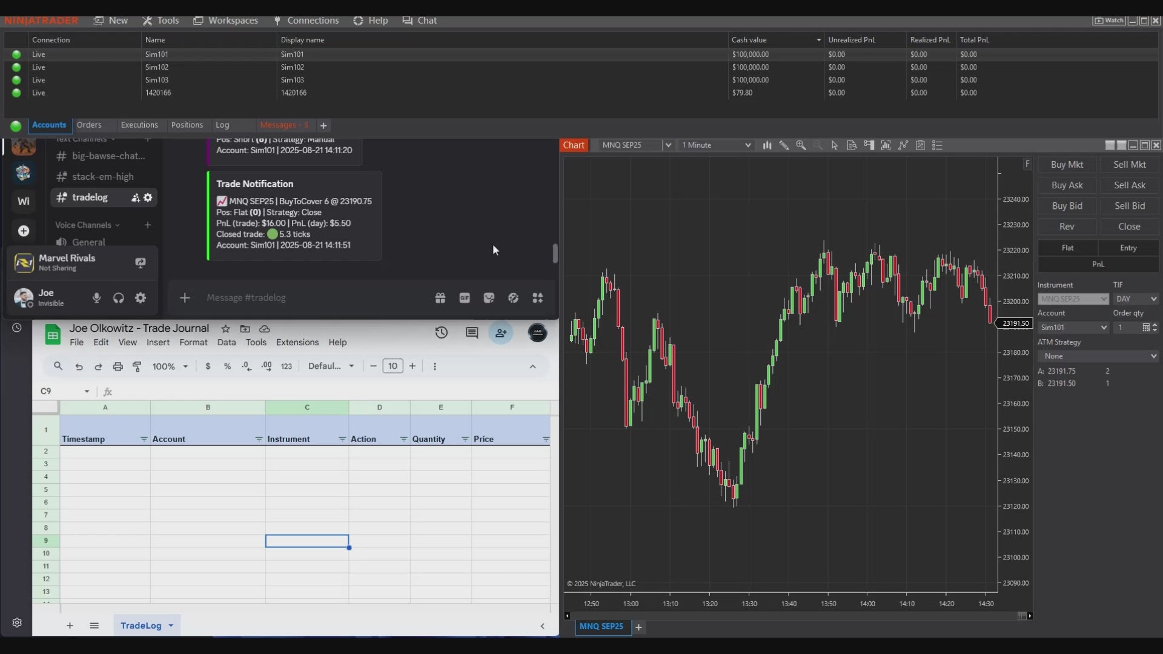Click invite people icon on tradelog channel

pyautogui.click(x=136, y=197)
